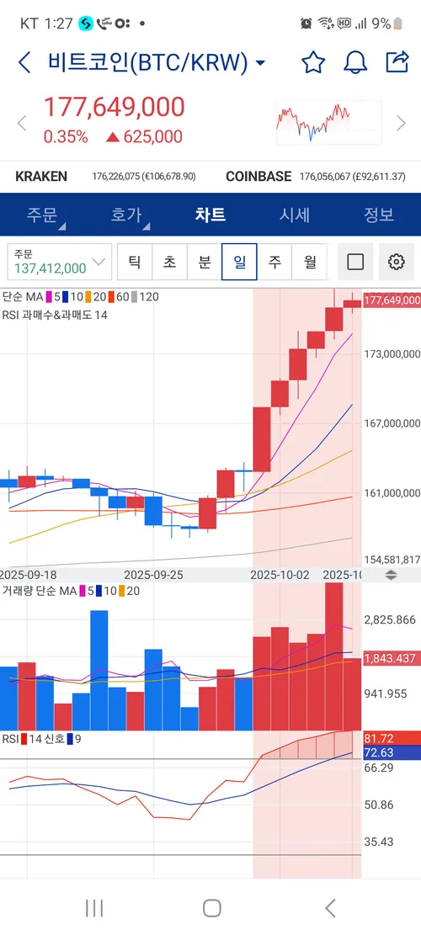Tap the fullscreen square chart icon
The width and height of the screenshot is (421, 935).
355,262
